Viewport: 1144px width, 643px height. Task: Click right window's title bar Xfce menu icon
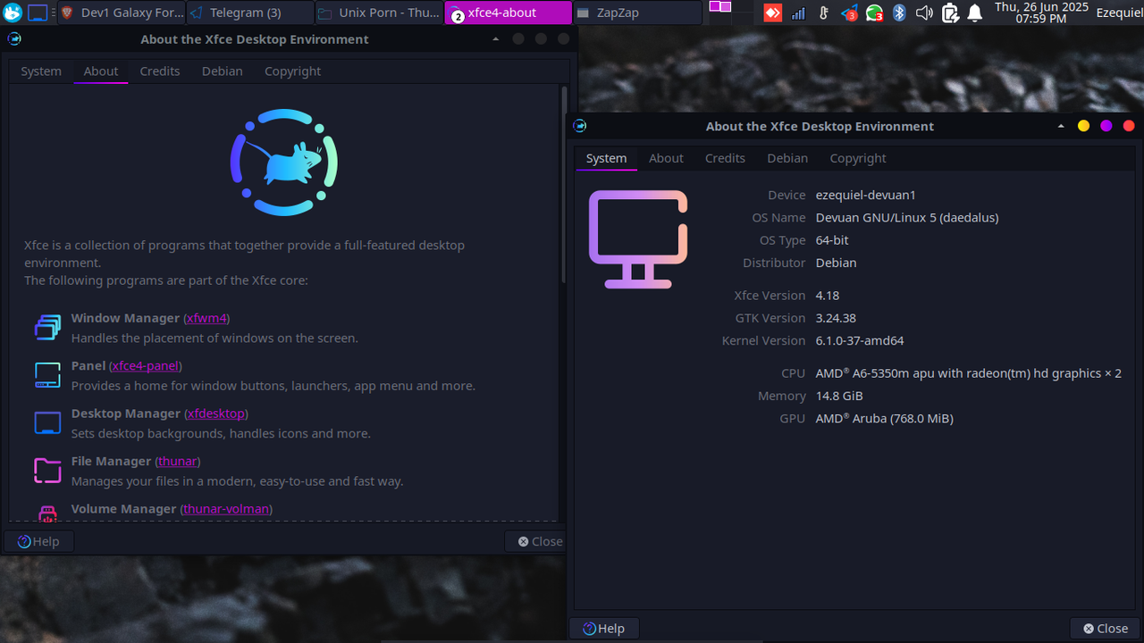pos(580,126)
